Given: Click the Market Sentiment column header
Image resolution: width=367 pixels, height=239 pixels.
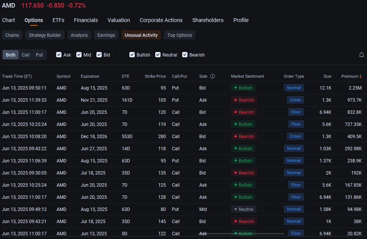Looking at the screenshot, I should click(247, 76).
